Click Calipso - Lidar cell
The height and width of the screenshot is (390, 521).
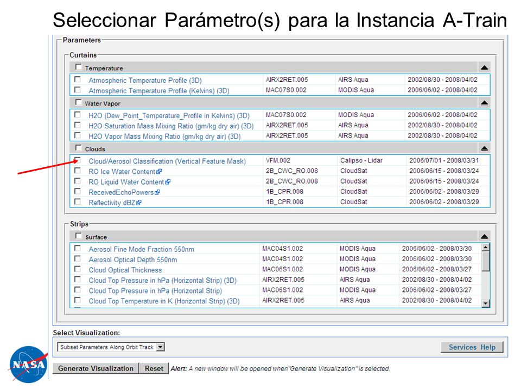click(361, 160)
